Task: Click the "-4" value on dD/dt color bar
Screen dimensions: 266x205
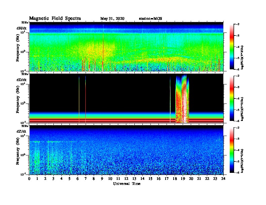Action: point(238,98)
